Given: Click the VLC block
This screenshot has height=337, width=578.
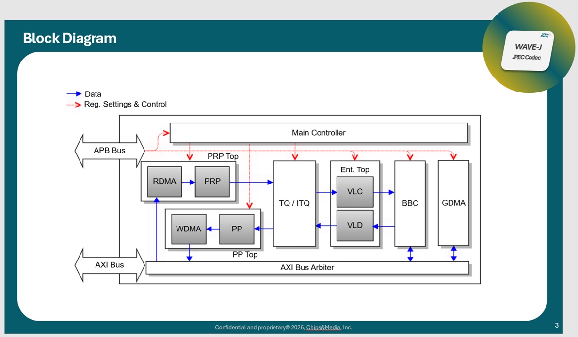Looking at the screenshot, I should click(355, 192).
